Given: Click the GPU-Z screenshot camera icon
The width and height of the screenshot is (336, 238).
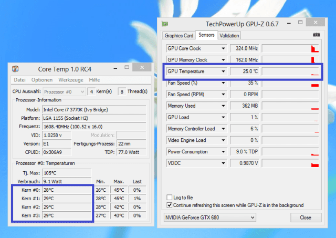Looking at the screenshot, I should tap(316, 35).
